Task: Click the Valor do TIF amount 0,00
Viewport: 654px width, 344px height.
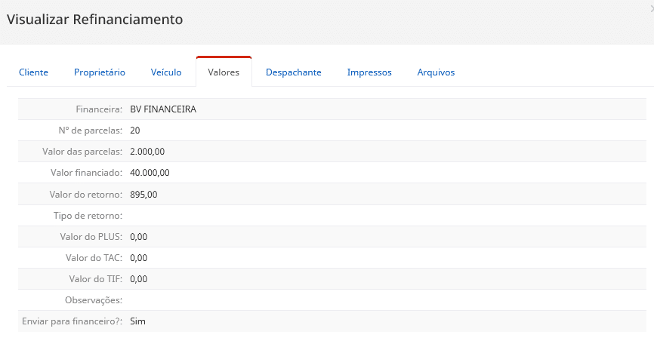Action: click(x=138, y=279)
